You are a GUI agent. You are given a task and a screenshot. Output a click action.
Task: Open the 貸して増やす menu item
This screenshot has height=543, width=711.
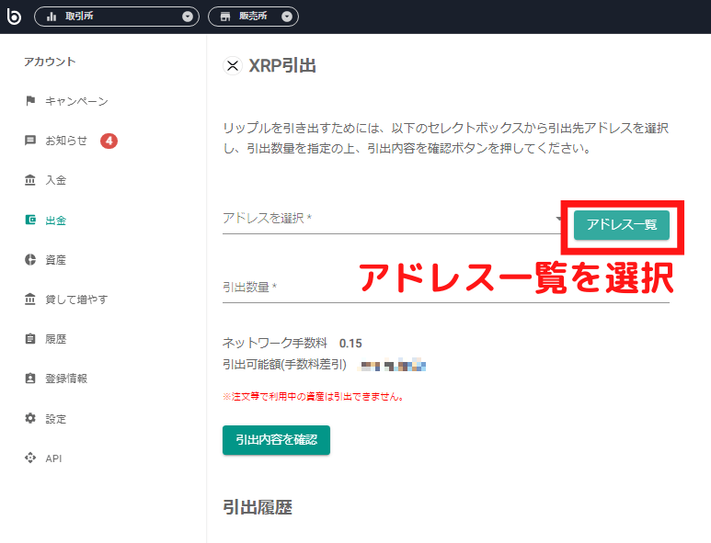click(x=76, y=300)
